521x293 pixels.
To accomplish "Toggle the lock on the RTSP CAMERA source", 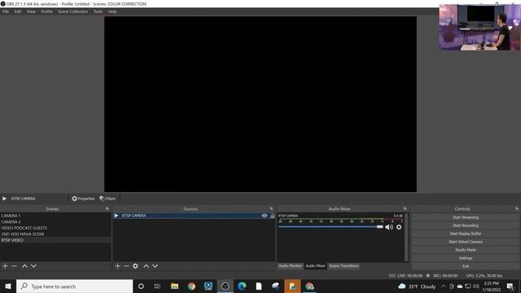I will click(x=273, y=216).
